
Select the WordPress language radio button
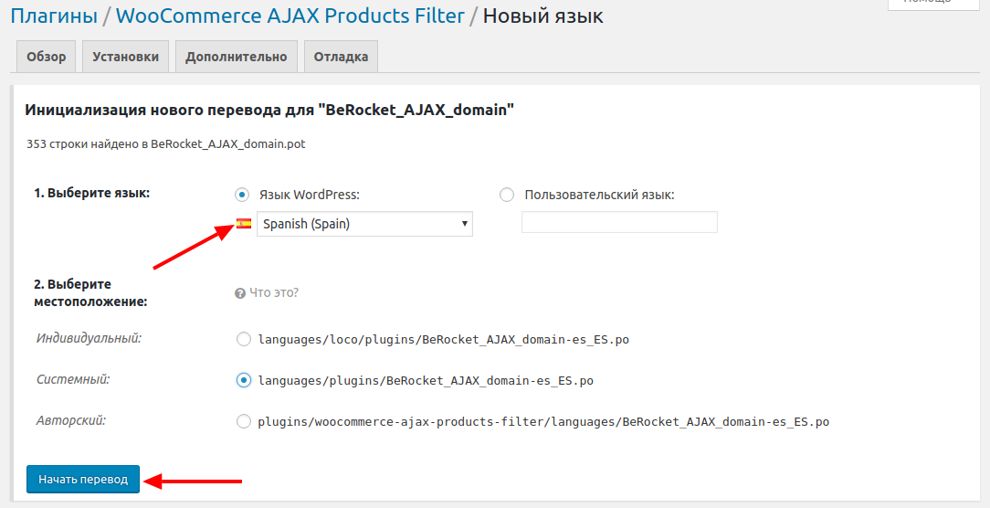pos(242,195)
